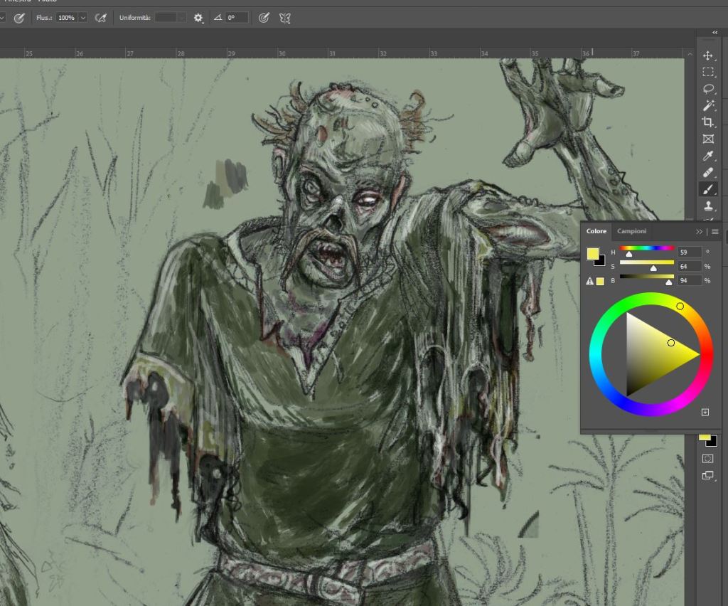Activate the Magic Wand tool
This screenshot has height=606, width=728.
click(708, 105)
